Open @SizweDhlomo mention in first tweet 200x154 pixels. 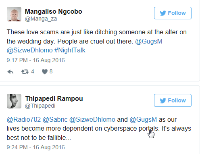[x=29, y=50]
